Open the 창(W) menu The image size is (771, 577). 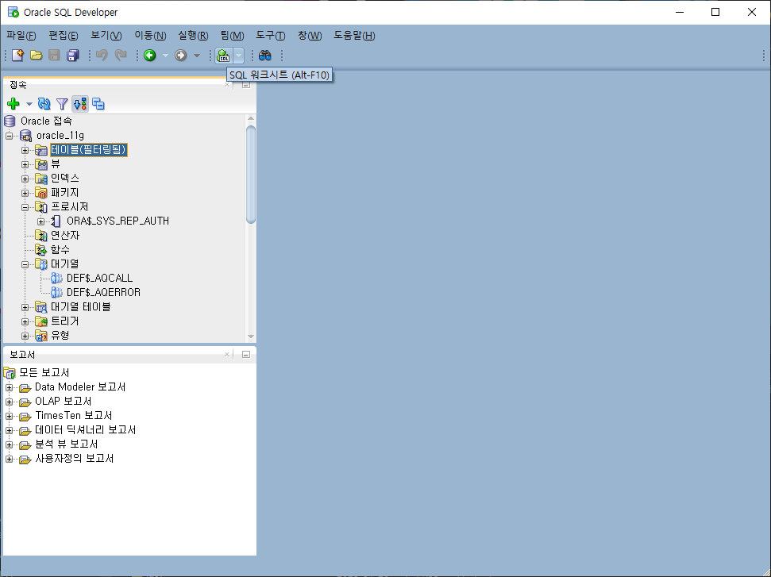click(310, 36)
